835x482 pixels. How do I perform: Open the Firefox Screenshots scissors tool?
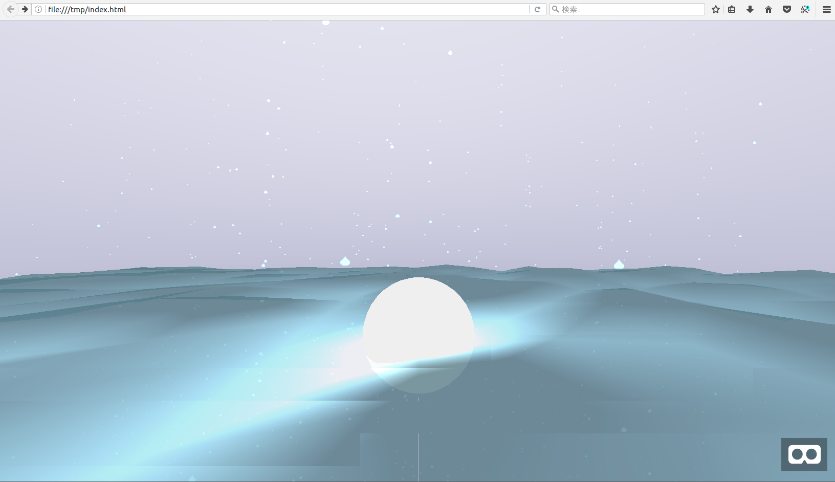coord(805,9)
